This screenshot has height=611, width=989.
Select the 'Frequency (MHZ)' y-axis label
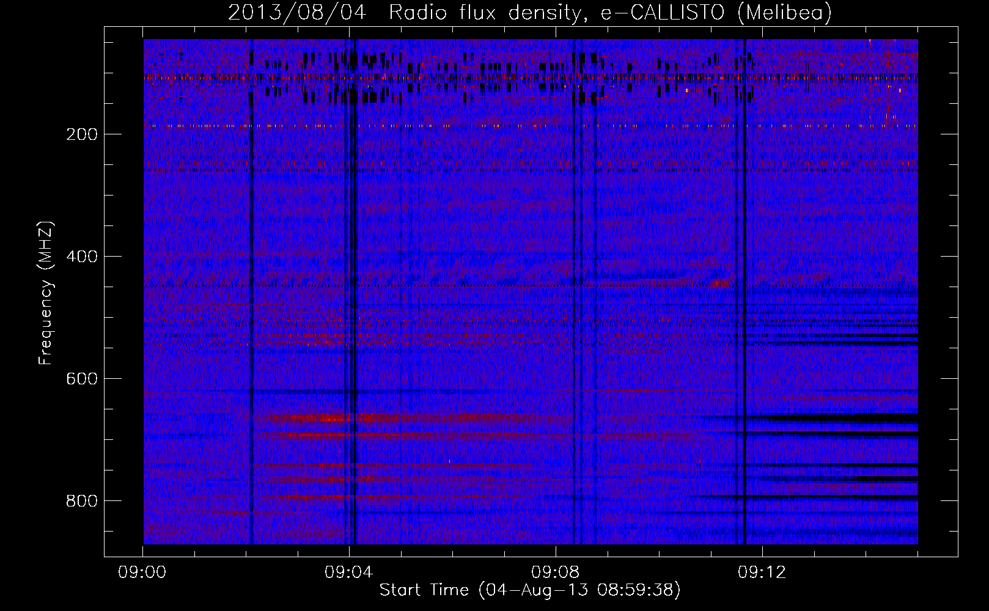(46, 293)
